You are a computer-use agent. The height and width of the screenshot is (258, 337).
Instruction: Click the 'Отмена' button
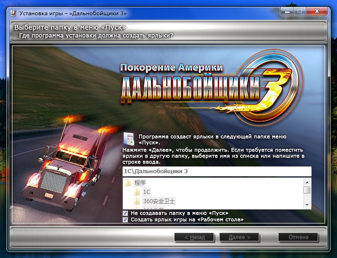[x=298, y=237]
